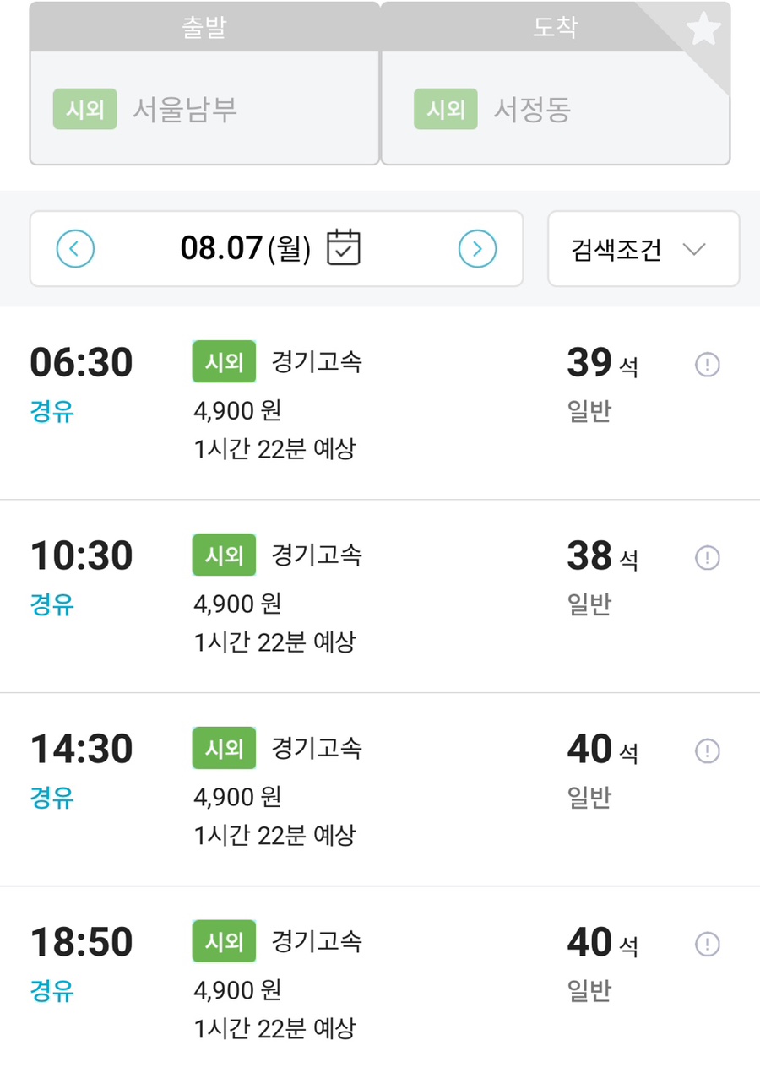Toggle the favorite star on route
This screenshot has width=760, height=1078.
click(703, 30)
